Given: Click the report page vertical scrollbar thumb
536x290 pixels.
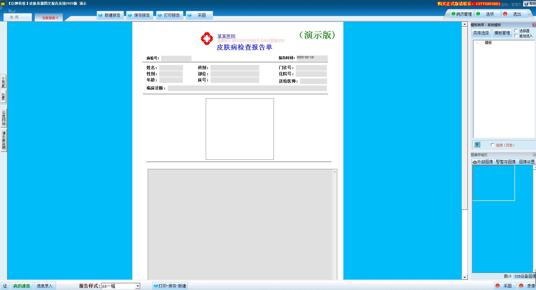Looking at the screenshot, I should (x=465, y=118).
